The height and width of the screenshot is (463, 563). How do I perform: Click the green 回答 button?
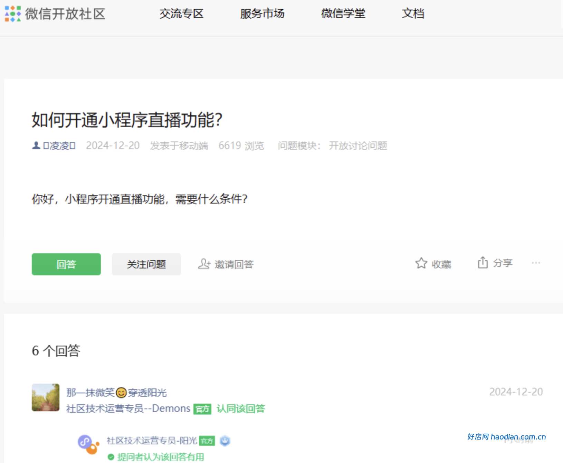pos(66,264)
